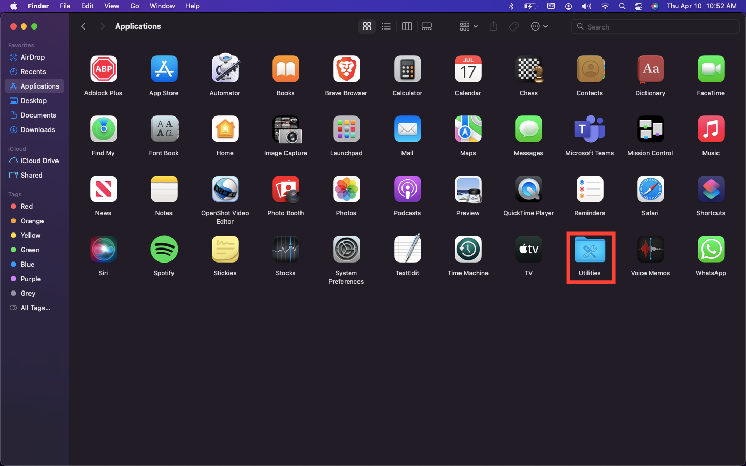This screenshot has height=466, width=746.
Task: Go to Downloads in sidebar
Action: click(x=38, y=129)
